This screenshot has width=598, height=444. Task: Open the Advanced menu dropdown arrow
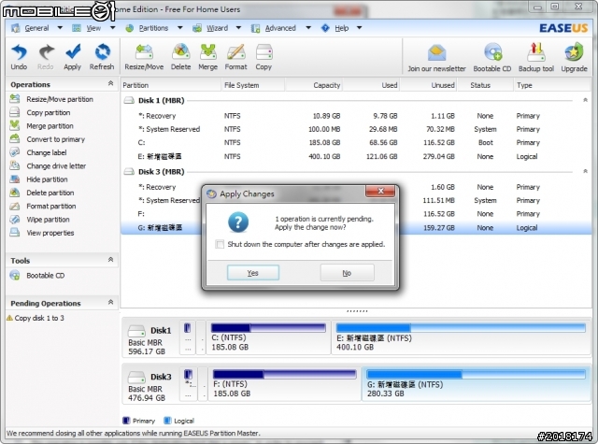click(x=308, y=28)
